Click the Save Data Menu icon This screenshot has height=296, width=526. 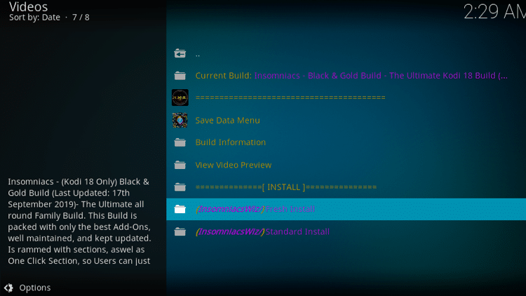click(180, 120)
